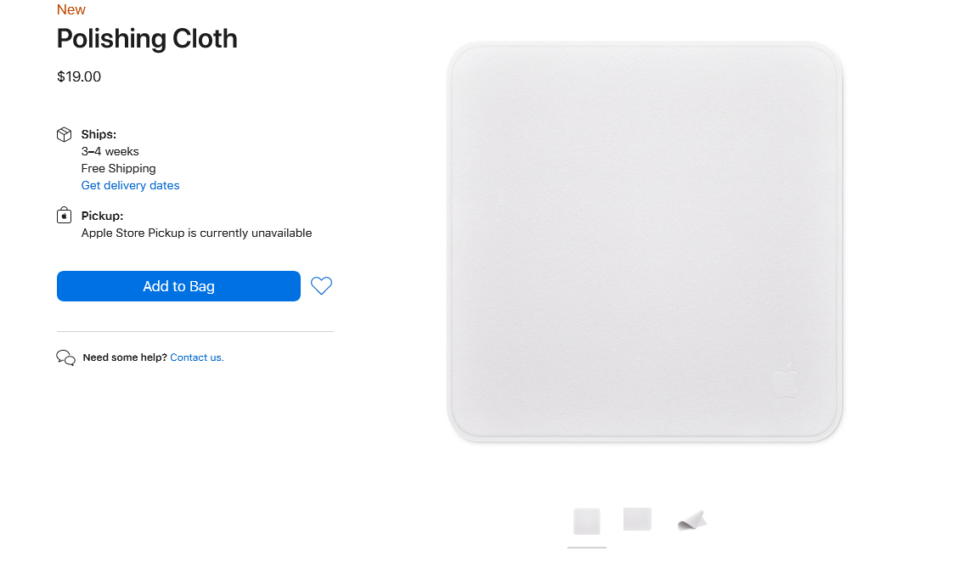Click the 3–4 weeks shipping estimate
970x585 pixels.
(110, 151)
